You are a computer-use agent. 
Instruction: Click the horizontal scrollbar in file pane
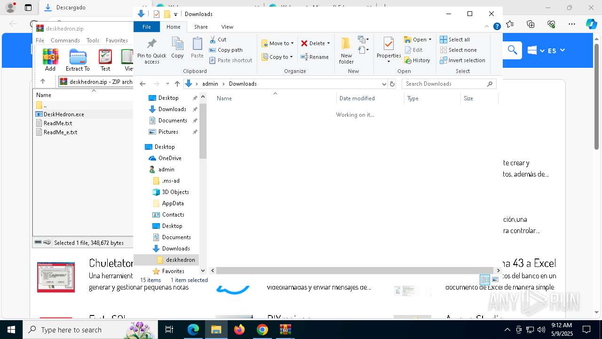coord(355,271)
